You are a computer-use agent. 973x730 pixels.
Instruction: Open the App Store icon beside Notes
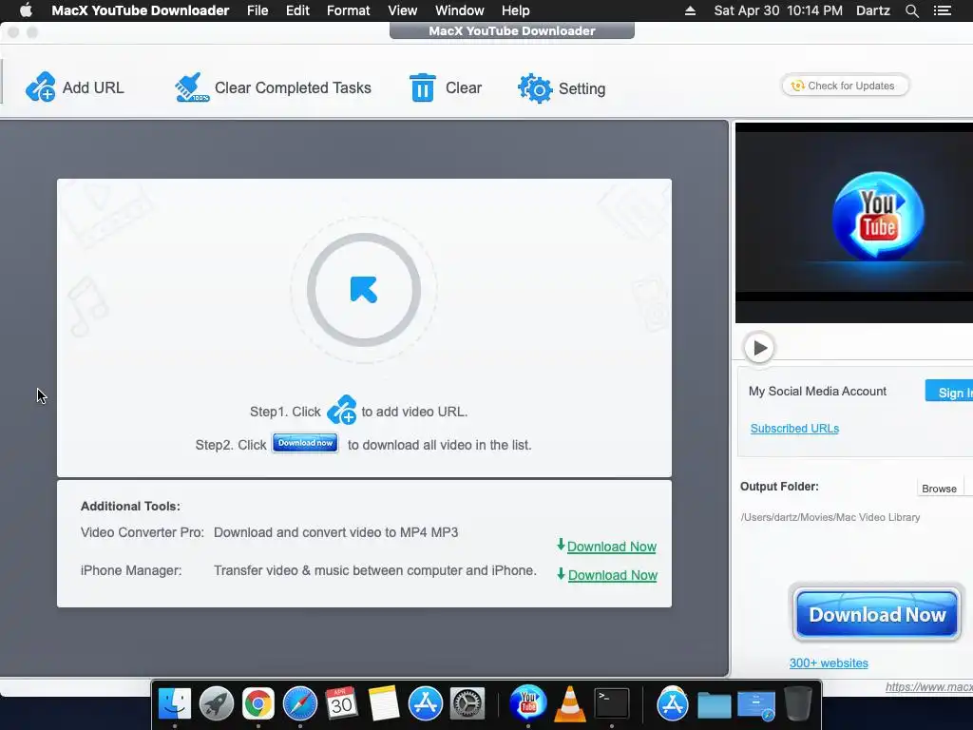pos(425,703)
